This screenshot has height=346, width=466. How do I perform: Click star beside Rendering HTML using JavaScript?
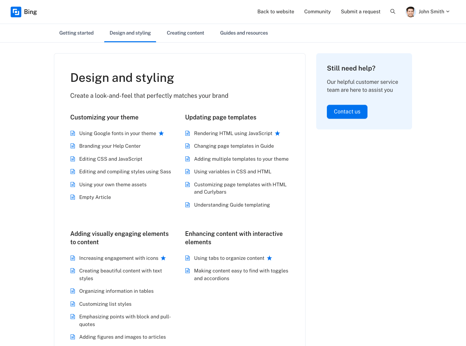click(278, 133)
